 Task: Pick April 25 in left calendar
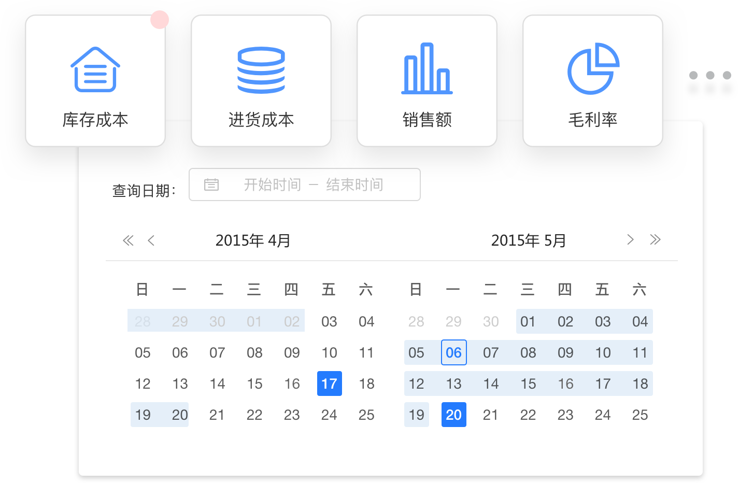tap(367, 415)
